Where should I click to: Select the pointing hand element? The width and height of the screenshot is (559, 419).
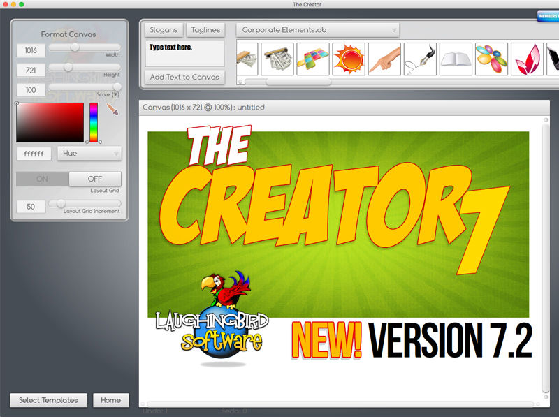[384, 59]
